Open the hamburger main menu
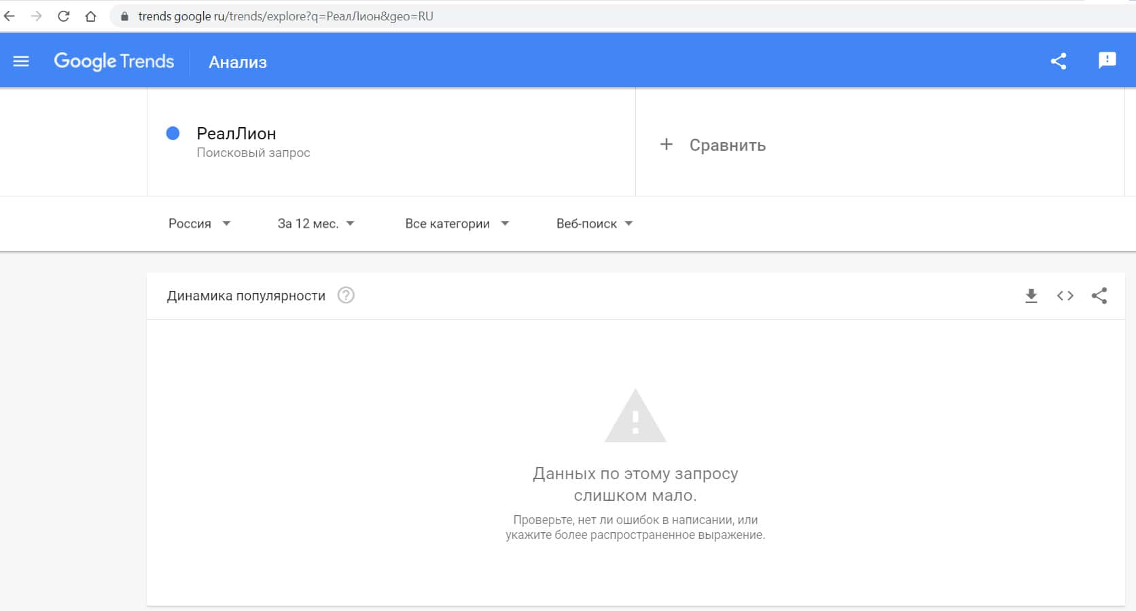This screenshot has height=611, width=1136. pyautogui.click(x=21, y=62)
